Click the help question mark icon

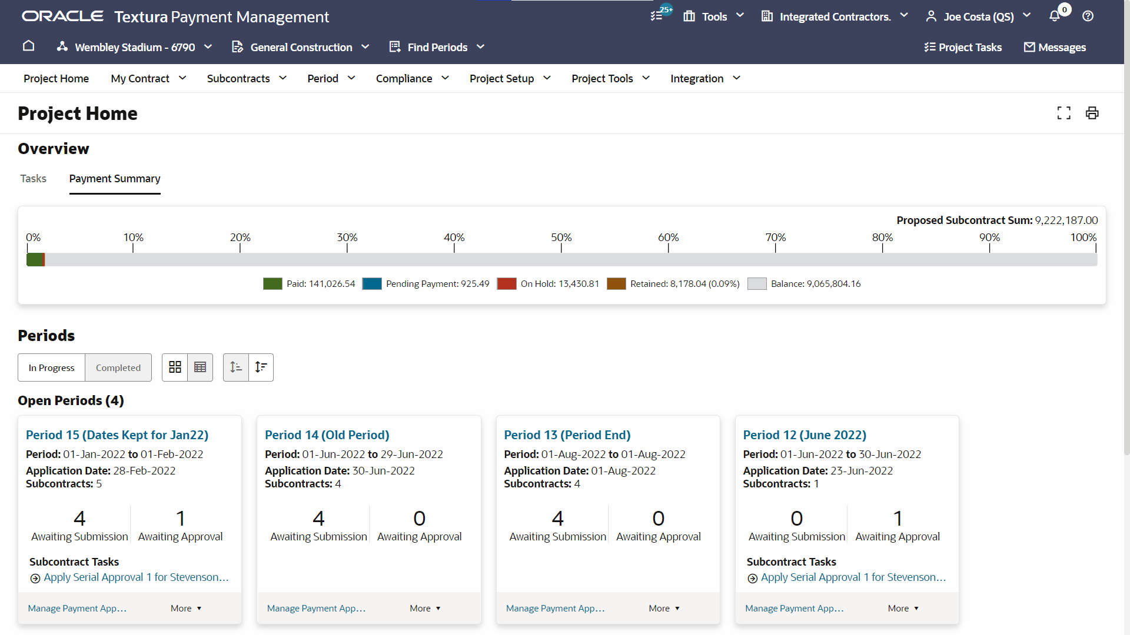[x=1088, y=16]
